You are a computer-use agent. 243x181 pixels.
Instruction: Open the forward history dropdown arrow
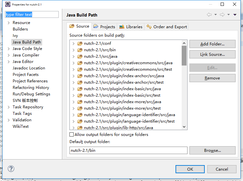click(229, 15)
